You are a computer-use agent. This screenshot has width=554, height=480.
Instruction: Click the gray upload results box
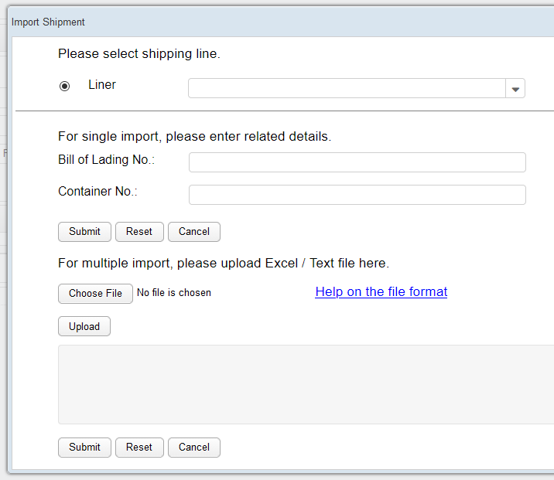click(x=306, y=384)
